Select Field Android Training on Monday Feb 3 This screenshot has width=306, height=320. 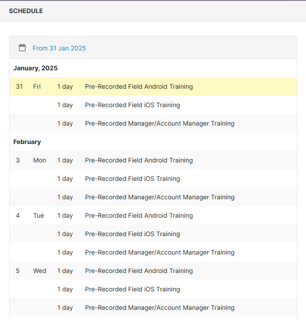tap(138, 160)
